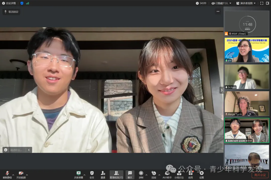Image resolution: width=271 pixels, height=180 pixels.
Task: Open the 应用 apps menu
Action: pos(190,175)
